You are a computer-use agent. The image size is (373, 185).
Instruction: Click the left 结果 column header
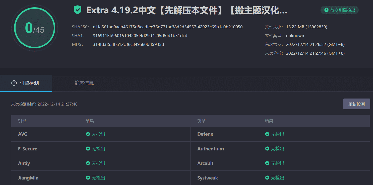pyautogui.click(x=90, y=121)
